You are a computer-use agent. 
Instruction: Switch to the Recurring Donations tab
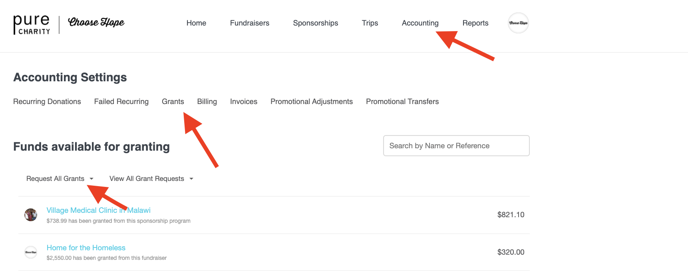(47, 102)
